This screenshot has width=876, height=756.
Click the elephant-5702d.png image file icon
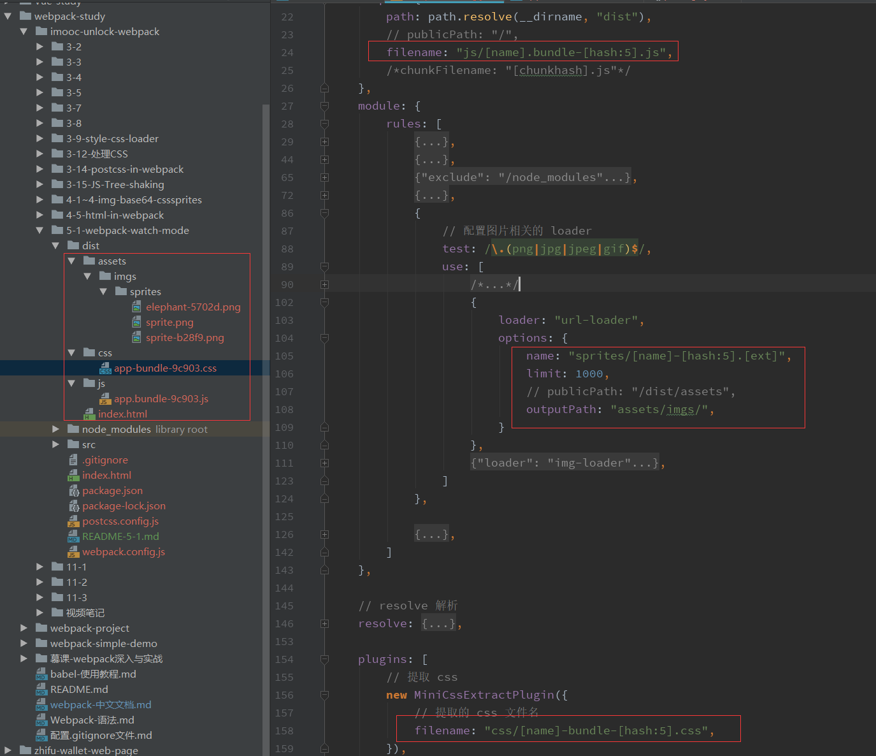tap(137, 307)
